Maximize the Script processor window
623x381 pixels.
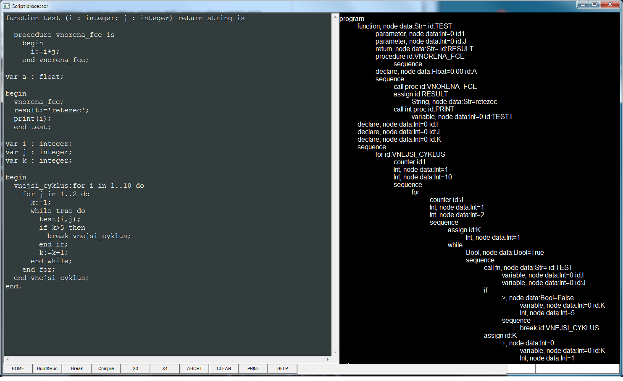click(594, 5)
